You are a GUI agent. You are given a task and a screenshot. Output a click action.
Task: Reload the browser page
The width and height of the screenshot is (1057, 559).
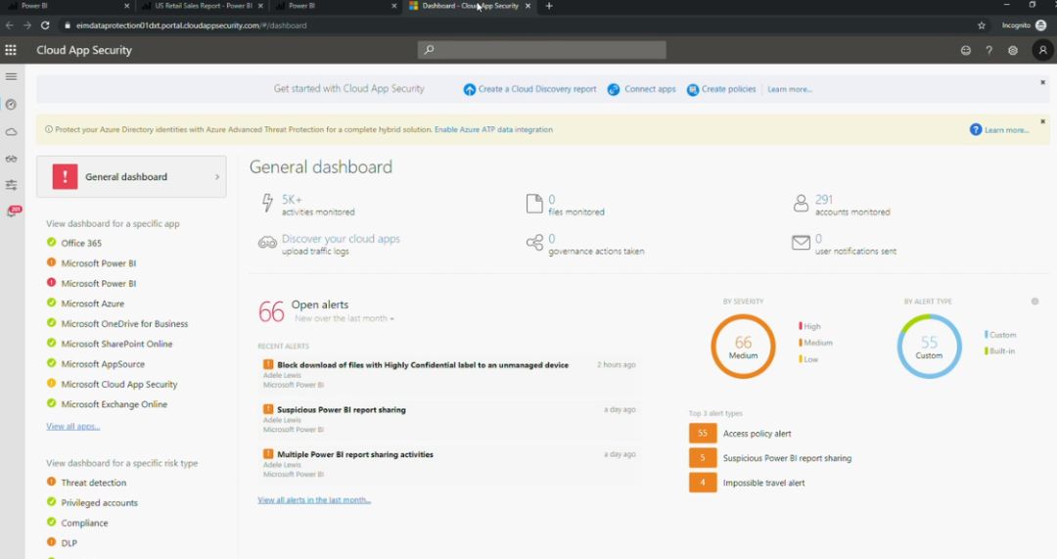(x=45, y=25)
